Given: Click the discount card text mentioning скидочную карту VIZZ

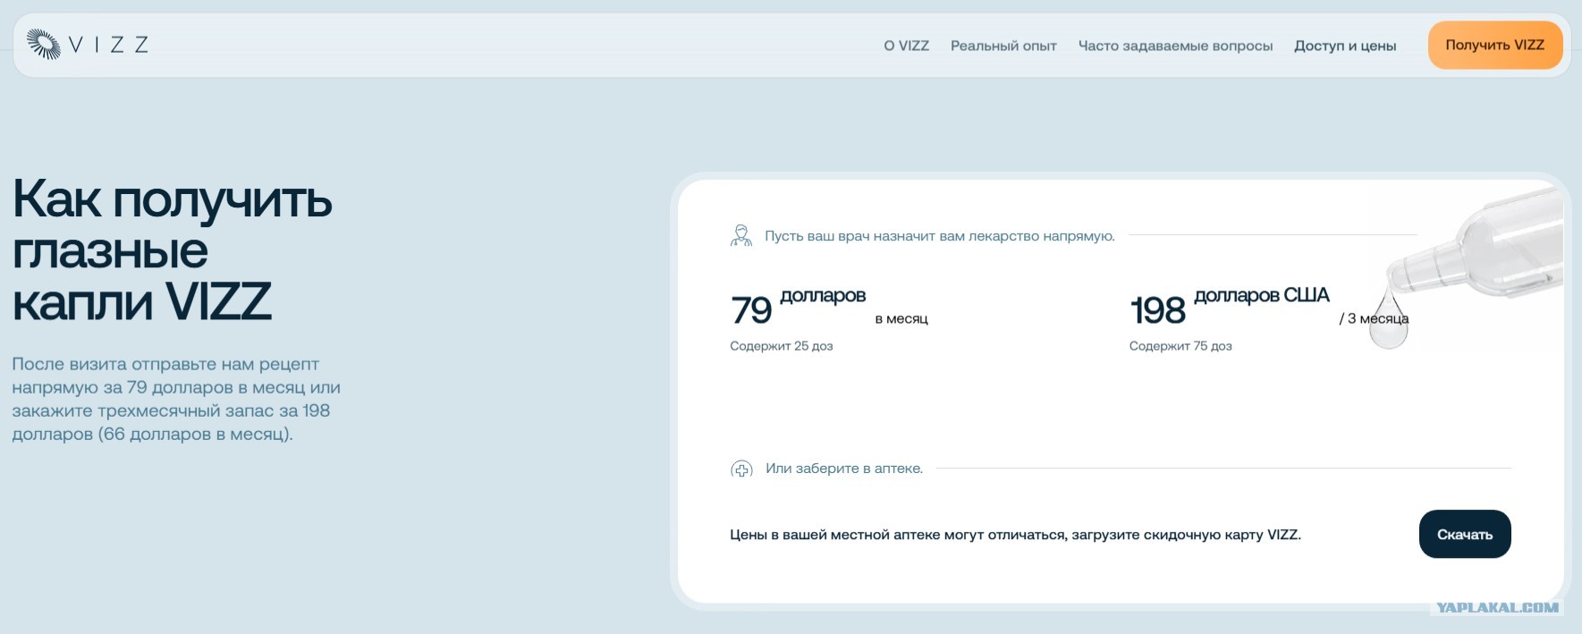Looking at the screenshot, I should pos(1015,535).
